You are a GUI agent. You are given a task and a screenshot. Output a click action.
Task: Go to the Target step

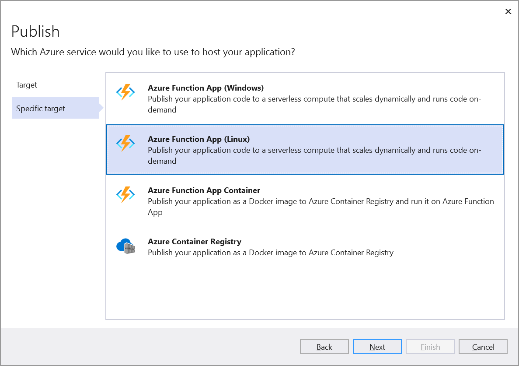click(27, 85)
